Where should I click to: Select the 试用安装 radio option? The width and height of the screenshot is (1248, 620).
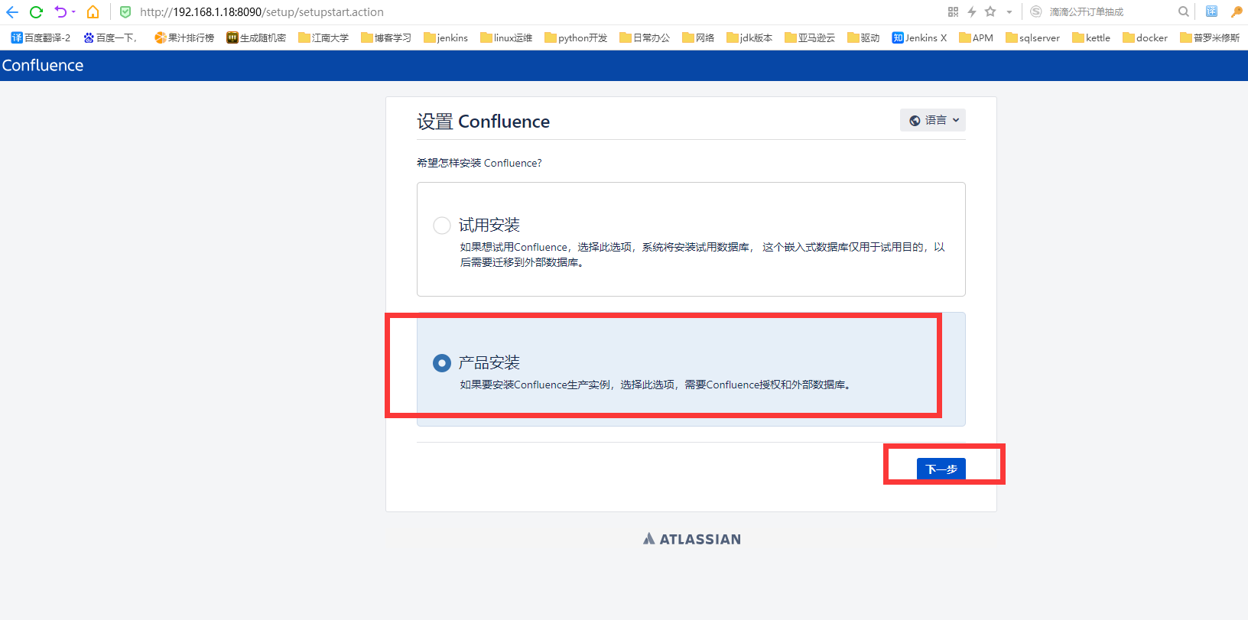pyautogui.click(x=441, y=226)
